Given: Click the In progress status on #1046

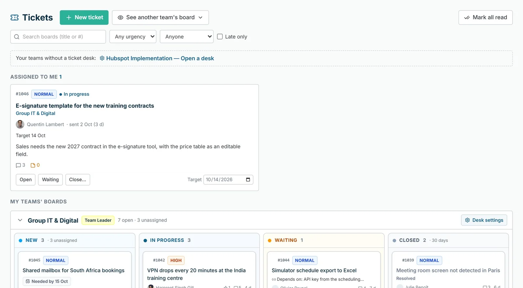Looking at the screenshot, I should (x=74, y=94).
